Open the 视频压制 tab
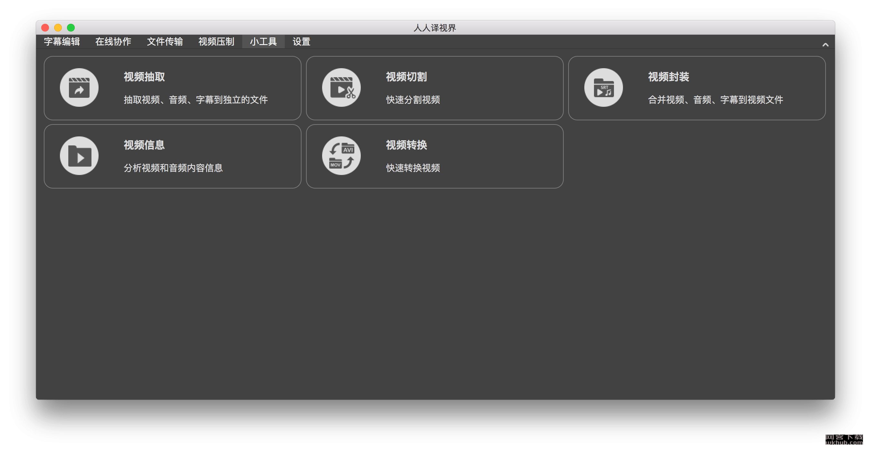Screen dimensions: 871x451 click(216, 41)
